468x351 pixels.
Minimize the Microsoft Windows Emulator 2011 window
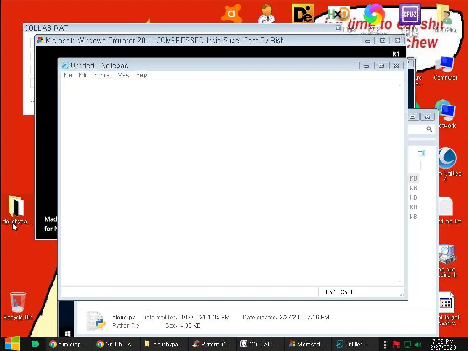click(368, 41)
